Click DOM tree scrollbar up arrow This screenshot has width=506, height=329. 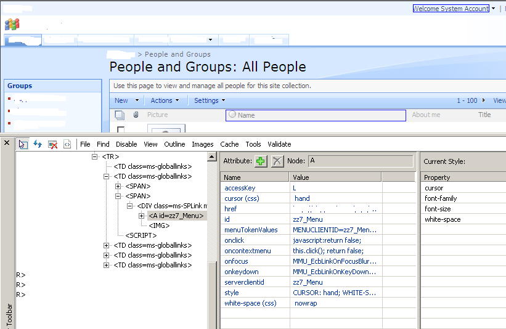point(211,157)
